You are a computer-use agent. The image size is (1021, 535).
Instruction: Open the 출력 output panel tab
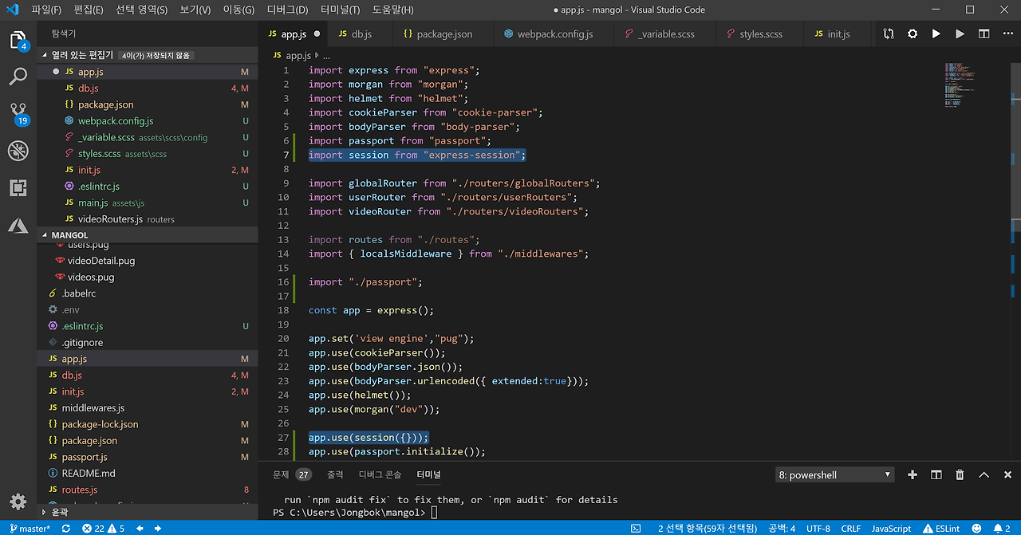335,474
